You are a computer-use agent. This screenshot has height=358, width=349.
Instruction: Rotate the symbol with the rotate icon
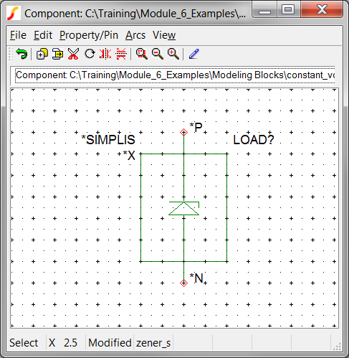pos(90,54)
